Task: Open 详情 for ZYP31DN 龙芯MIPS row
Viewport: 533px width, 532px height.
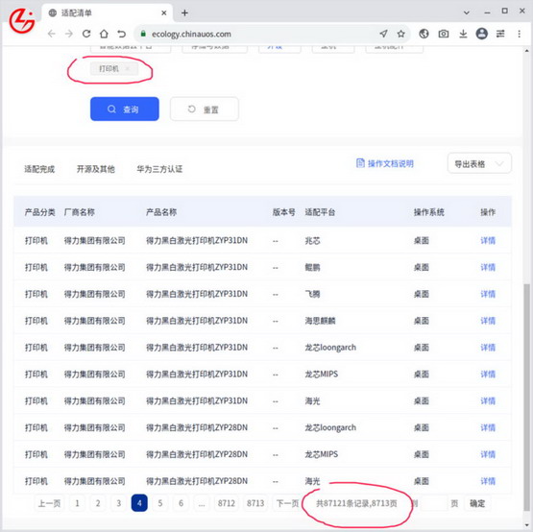Action: (488, 375)
